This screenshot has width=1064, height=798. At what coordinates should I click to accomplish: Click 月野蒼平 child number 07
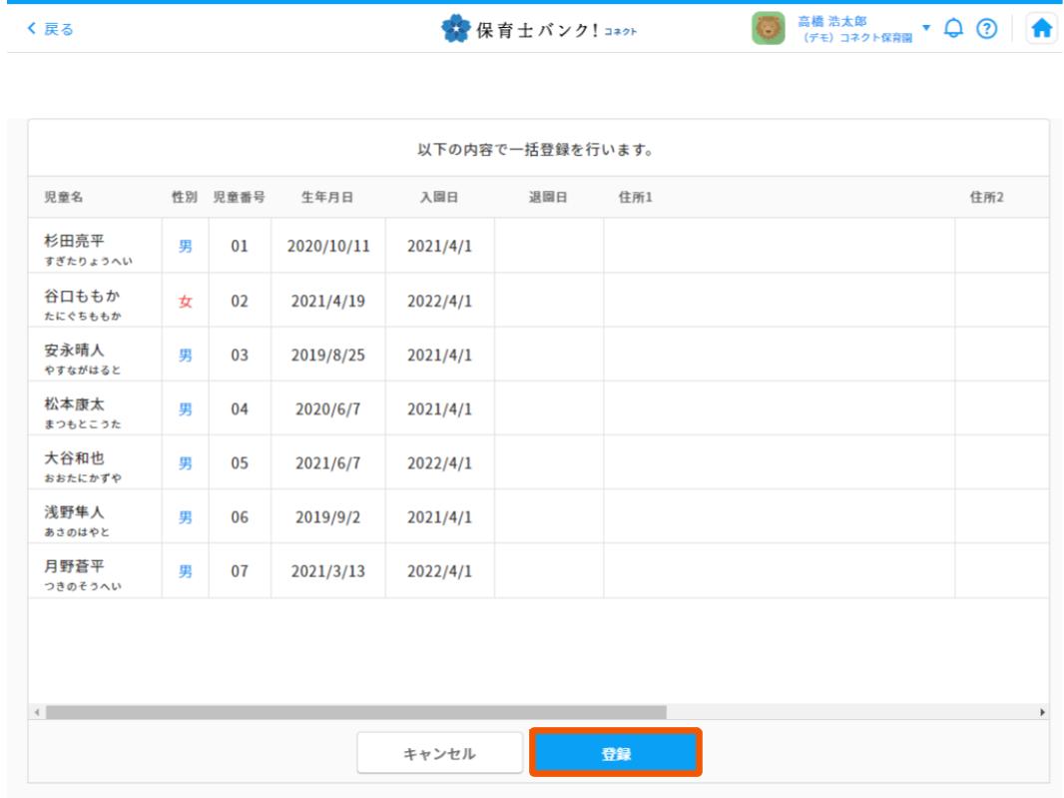[x=239, y=571]
